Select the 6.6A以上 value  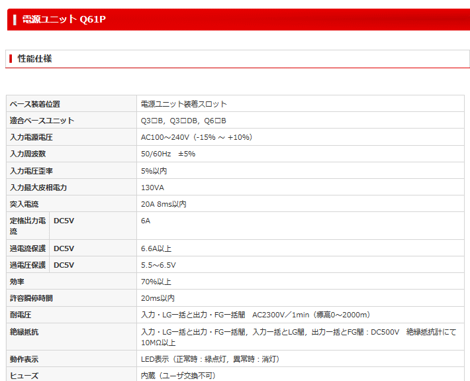[156, 248]
